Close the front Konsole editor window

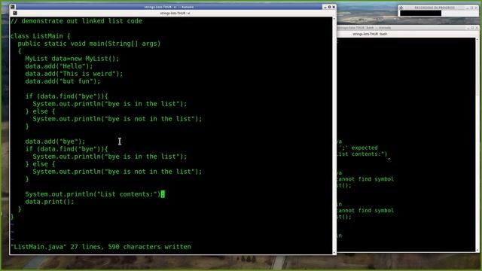[x=334, y=7]
